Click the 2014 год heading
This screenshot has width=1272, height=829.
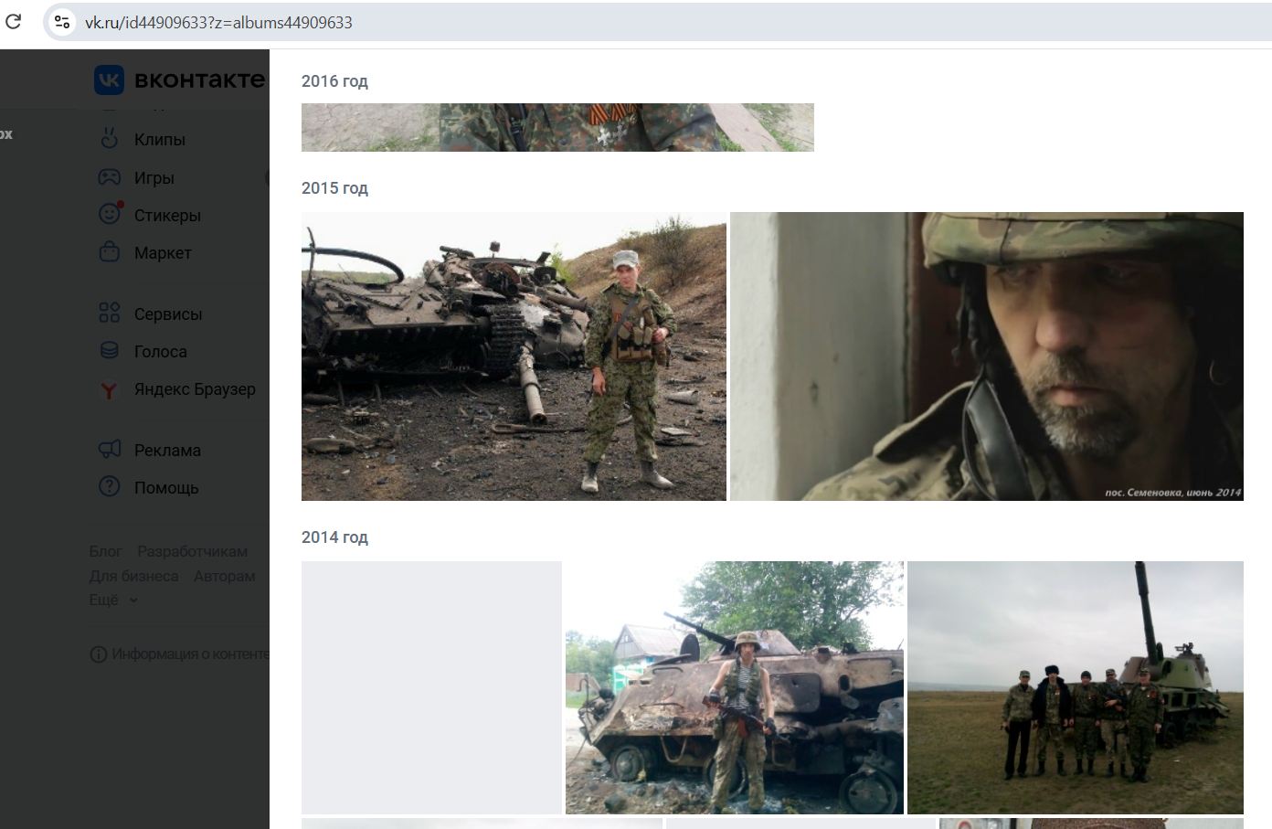(x=334, y=537)
